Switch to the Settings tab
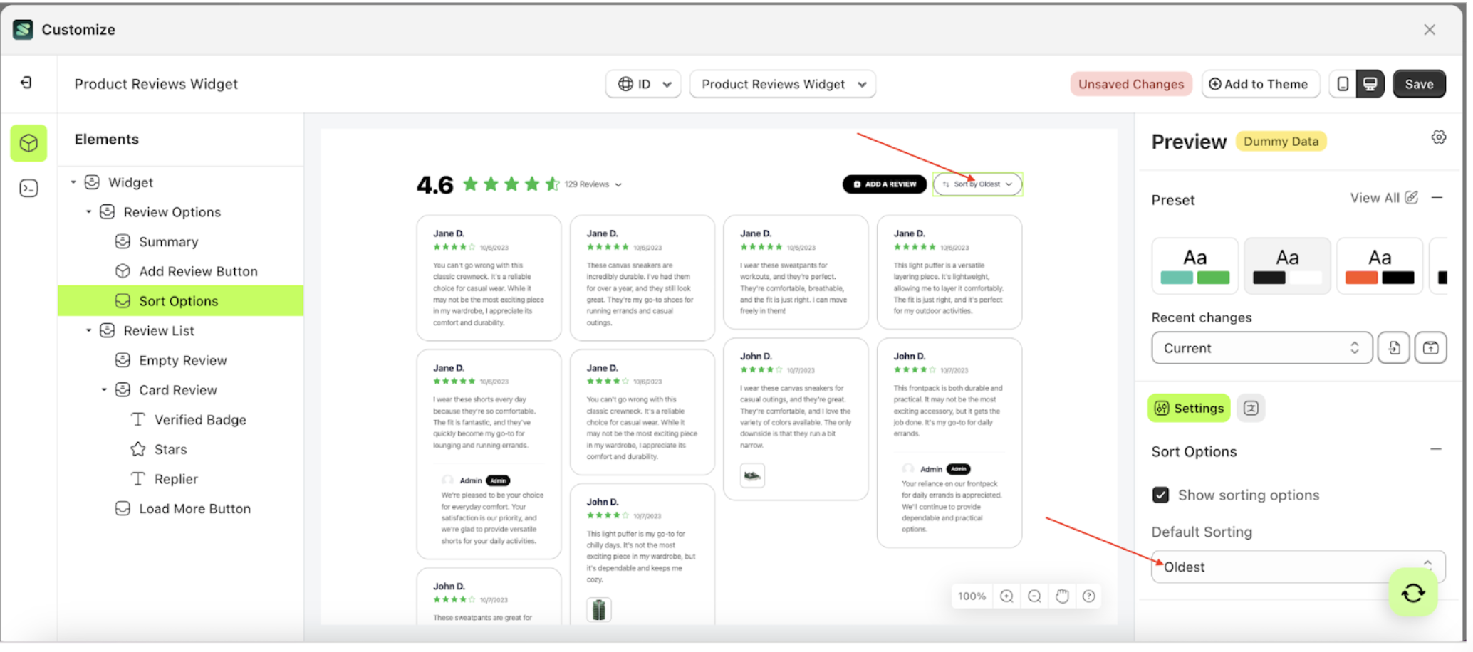1473x652 pixels. 1189,408
